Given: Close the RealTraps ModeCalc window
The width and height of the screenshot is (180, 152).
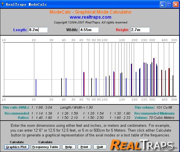Looking at the screenshot, I should [176, 4].
